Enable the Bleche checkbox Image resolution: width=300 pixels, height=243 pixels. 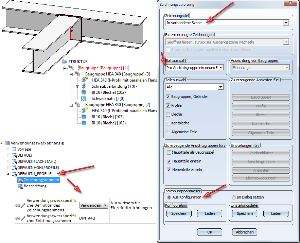click(x=168, y=115)
